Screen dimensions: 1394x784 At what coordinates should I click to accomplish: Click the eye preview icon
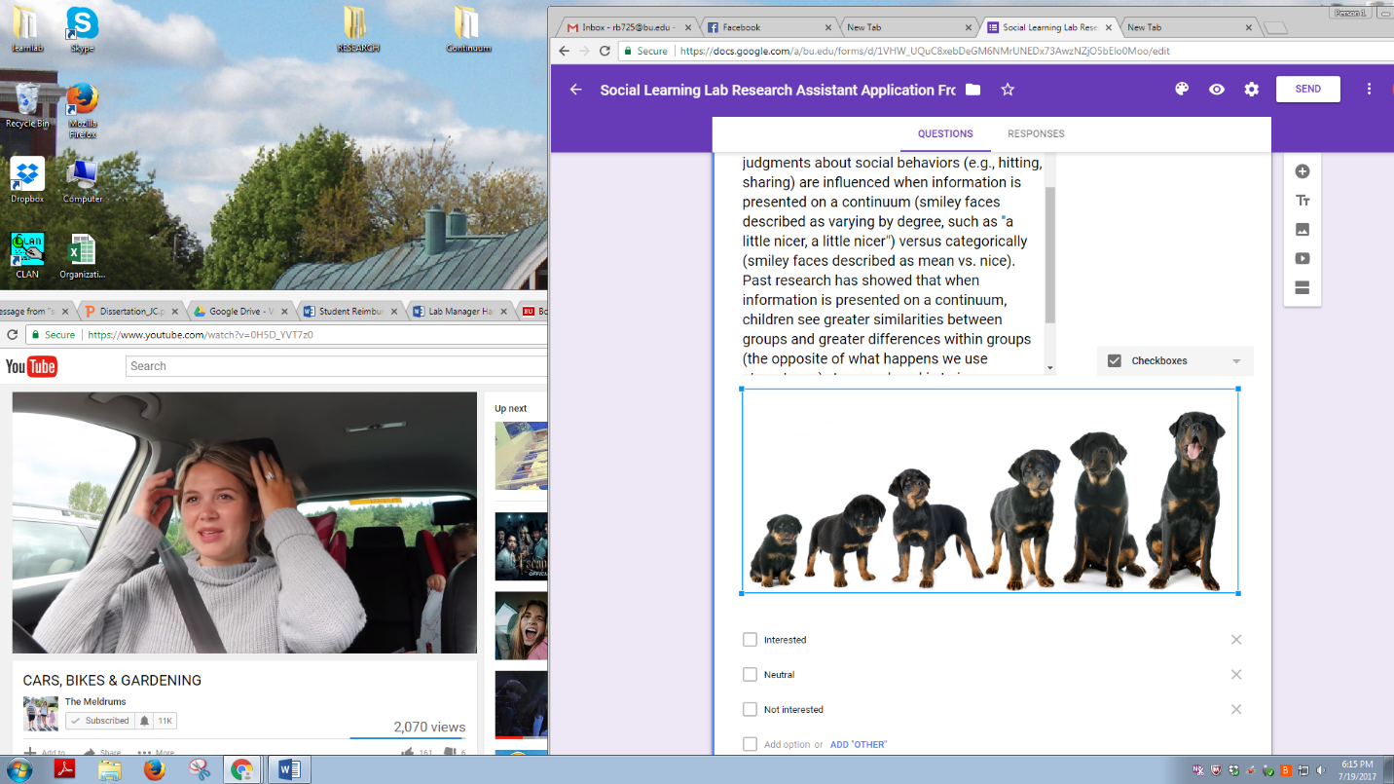1217,90
